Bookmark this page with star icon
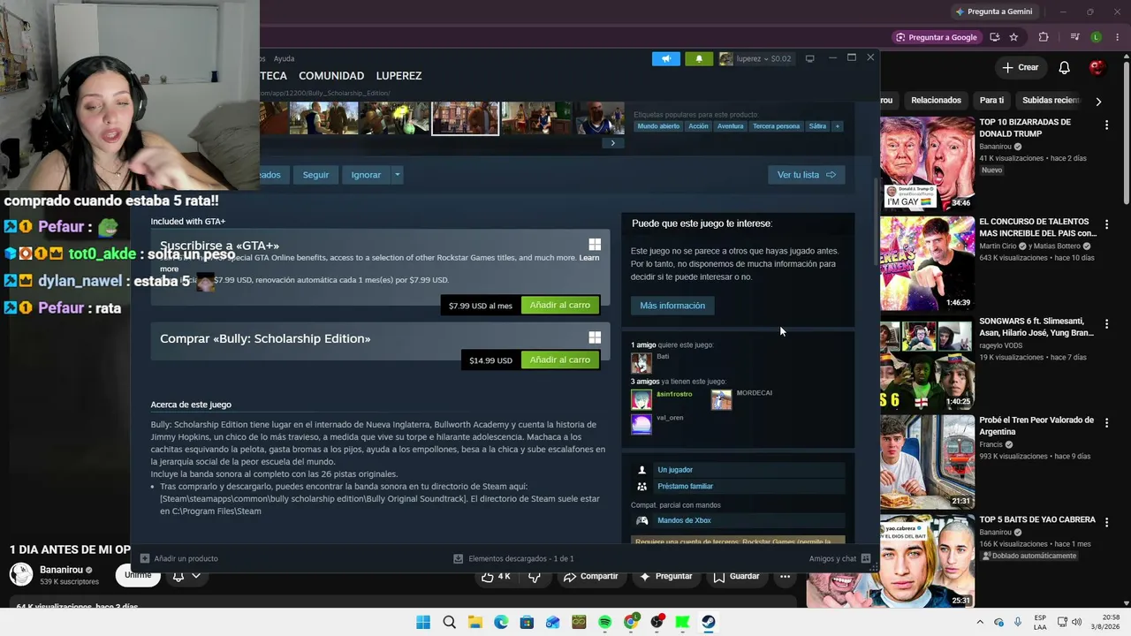The width and height of the screenshot is (1131, 636). 1013,37
